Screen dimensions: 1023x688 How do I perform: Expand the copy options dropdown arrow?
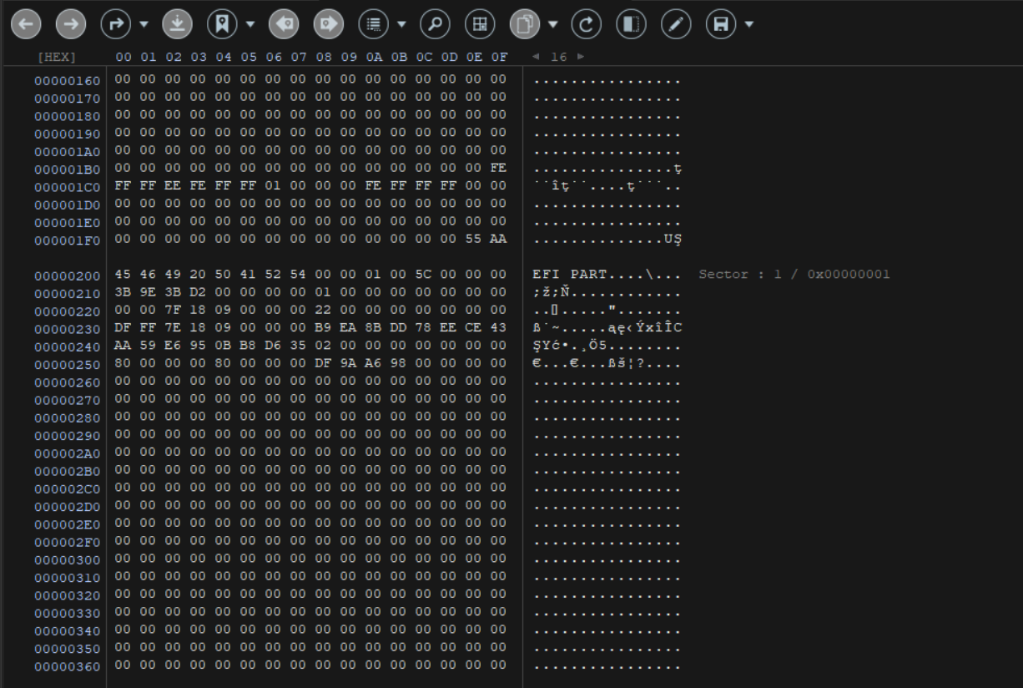click(553, 25)
